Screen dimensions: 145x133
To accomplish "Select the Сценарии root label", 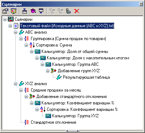I will [24, 19].
